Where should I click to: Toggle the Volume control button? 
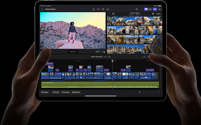56,92
